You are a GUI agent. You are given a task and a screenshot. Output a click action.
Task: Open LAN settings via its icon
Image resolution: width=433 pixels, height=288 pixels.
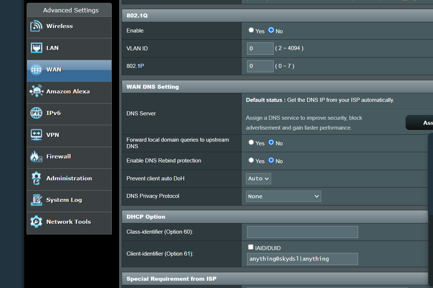click(x=36, y=48)
